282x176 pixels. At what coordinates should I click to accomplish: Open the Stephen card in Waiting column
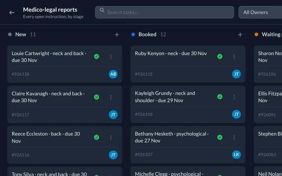(268, 145)
